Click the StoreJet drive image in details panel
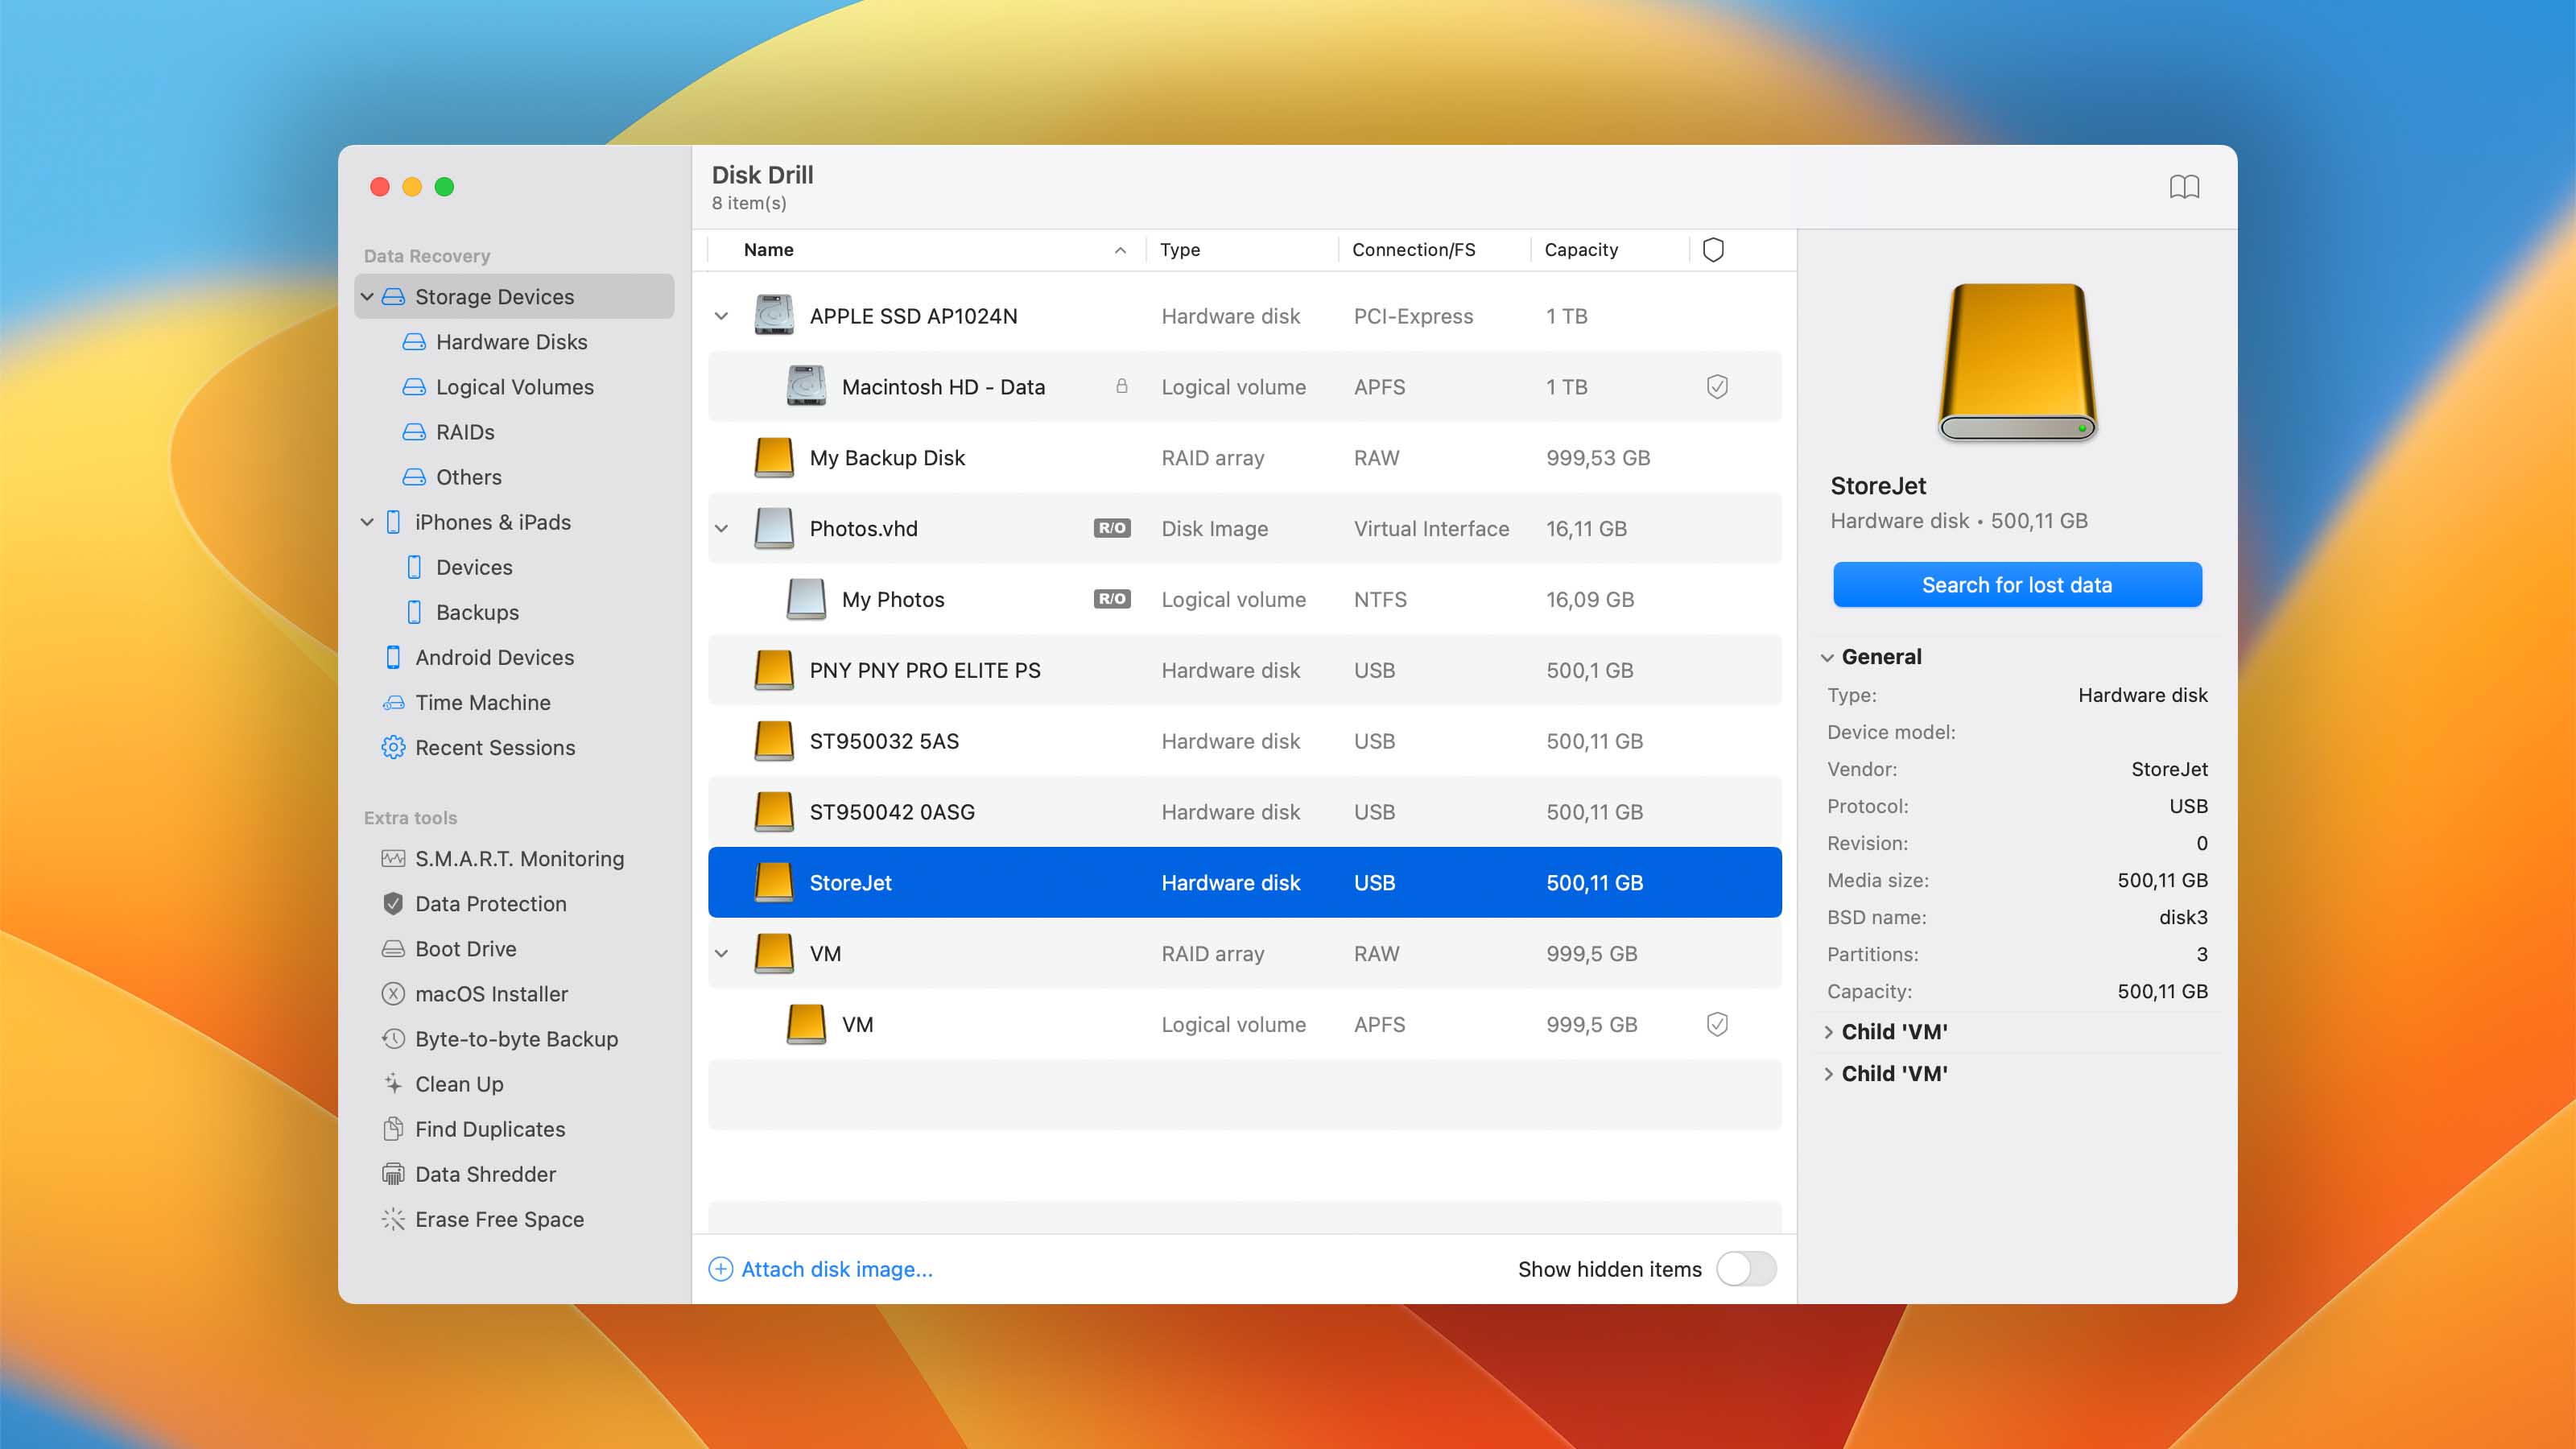Viewport: 2576px width, 1449px height. point(2017,362)
